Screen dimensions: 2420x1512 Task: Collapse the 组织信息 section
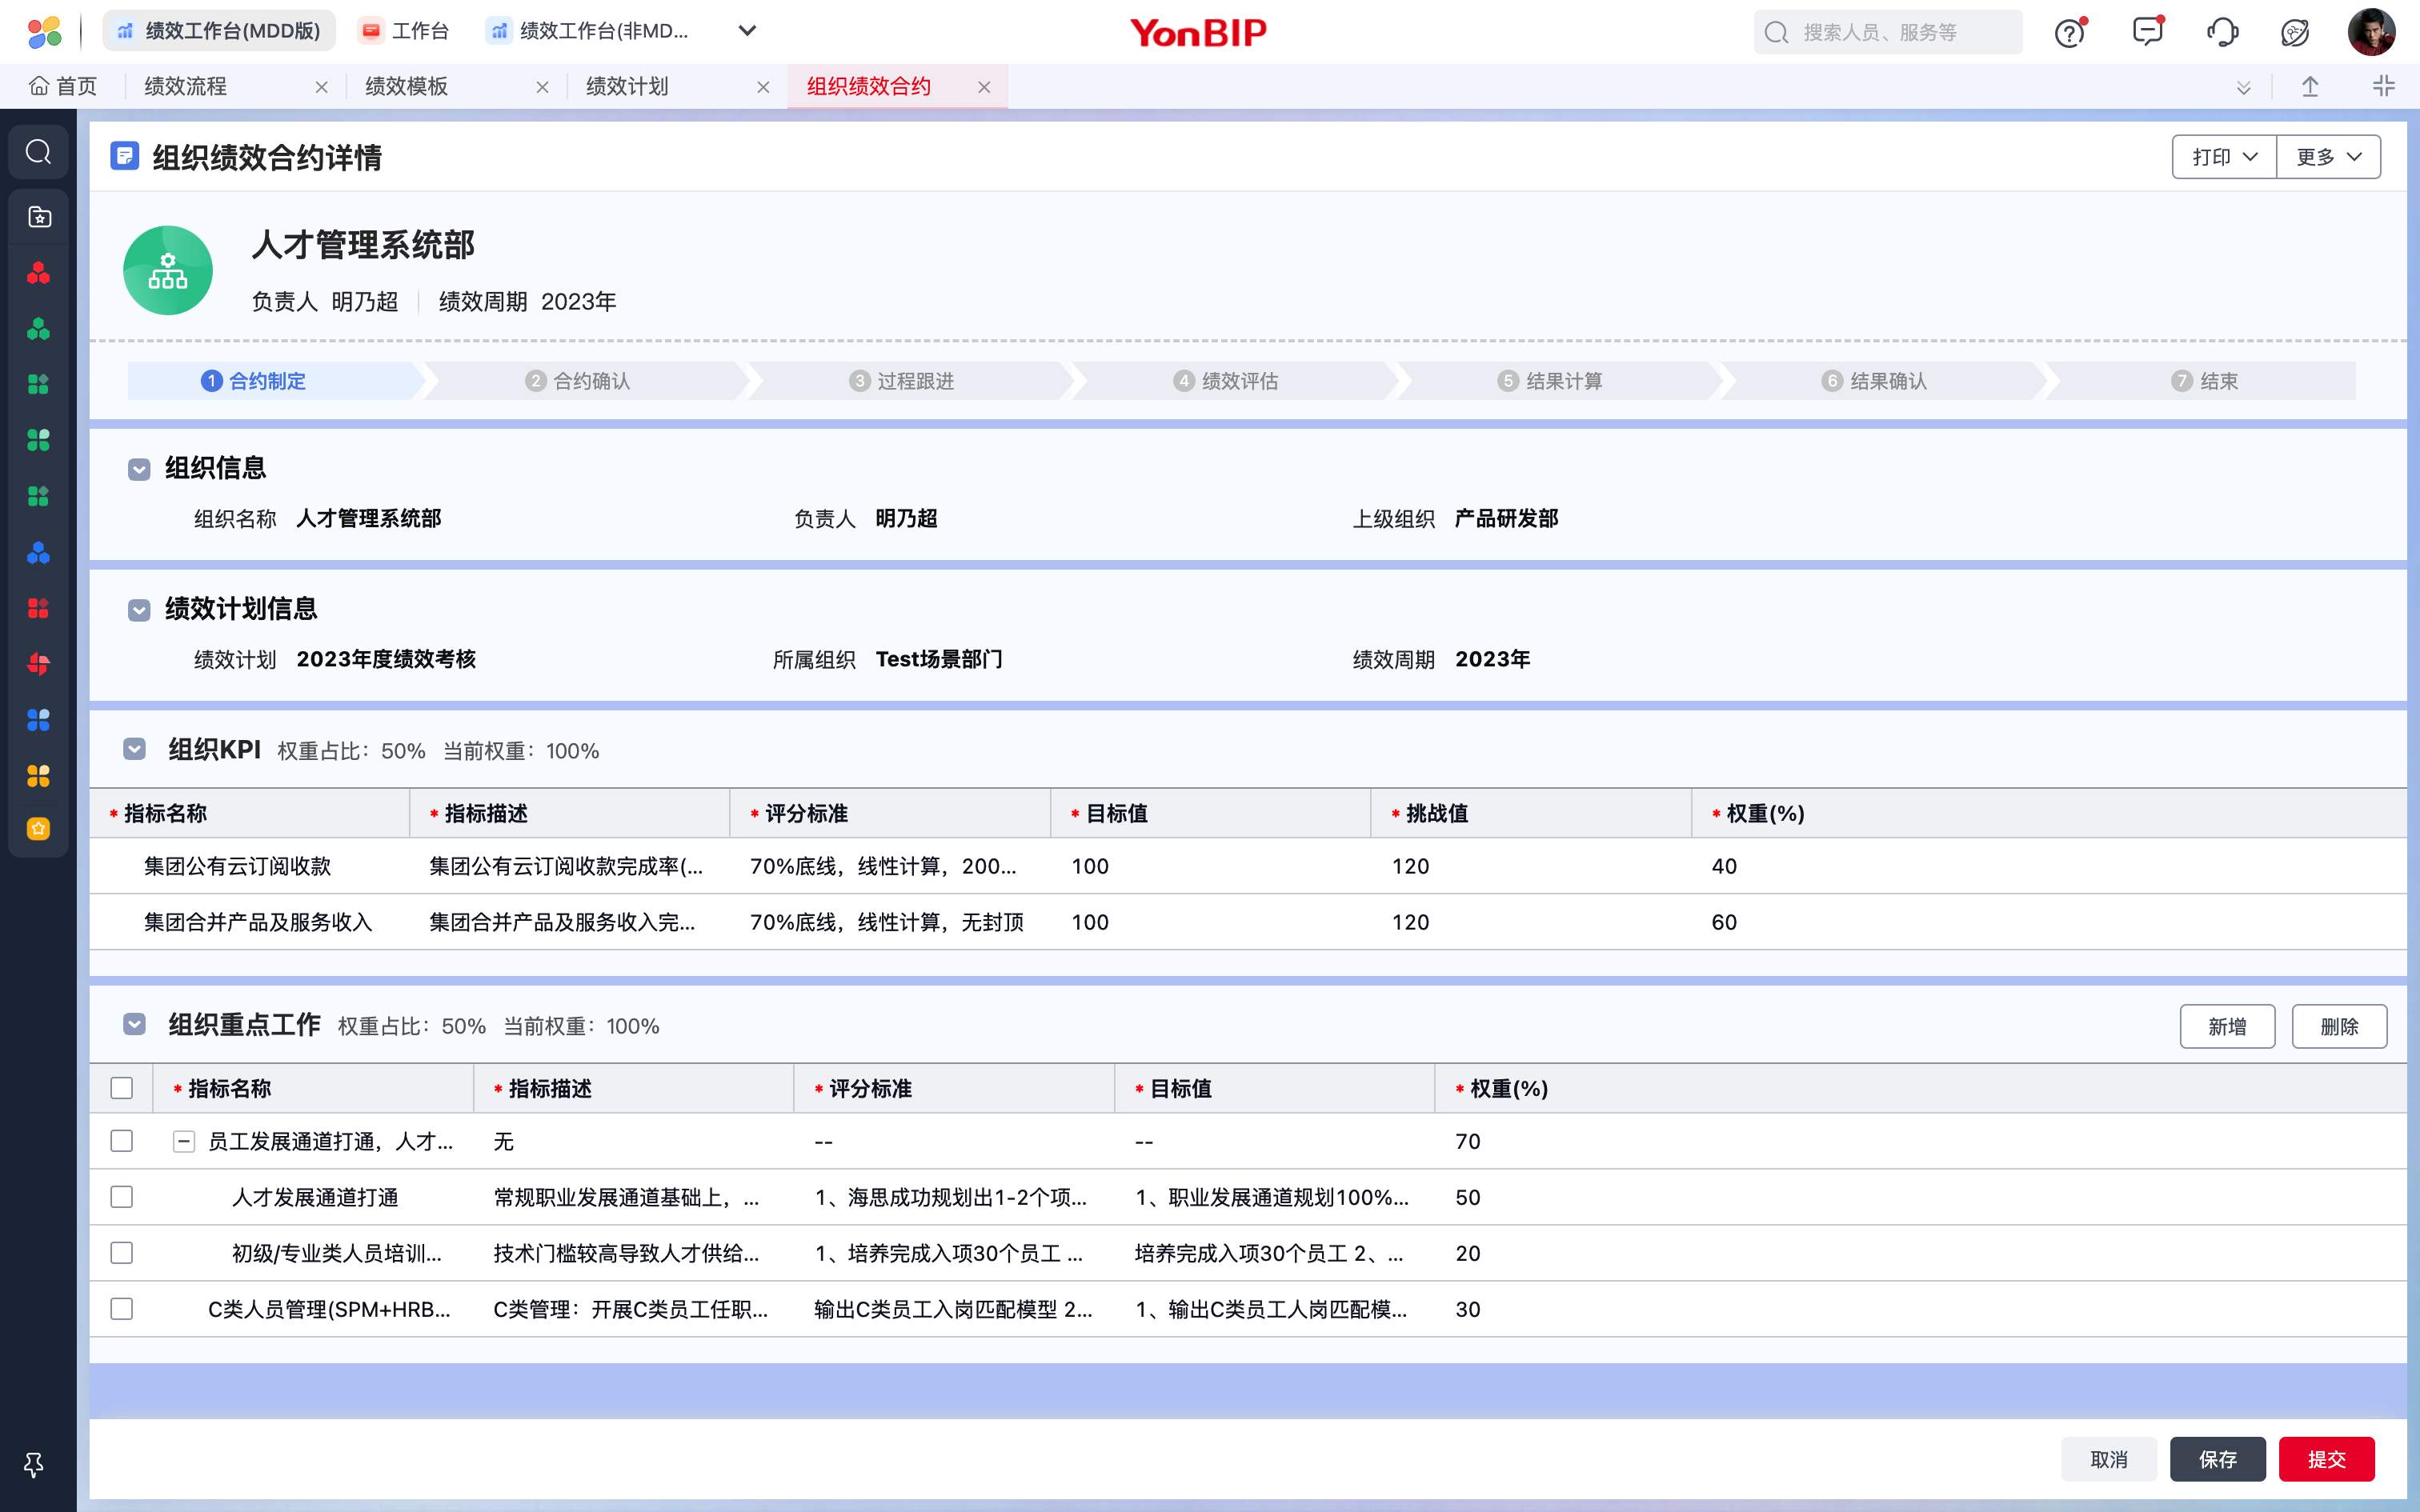(x=139, y=469)
